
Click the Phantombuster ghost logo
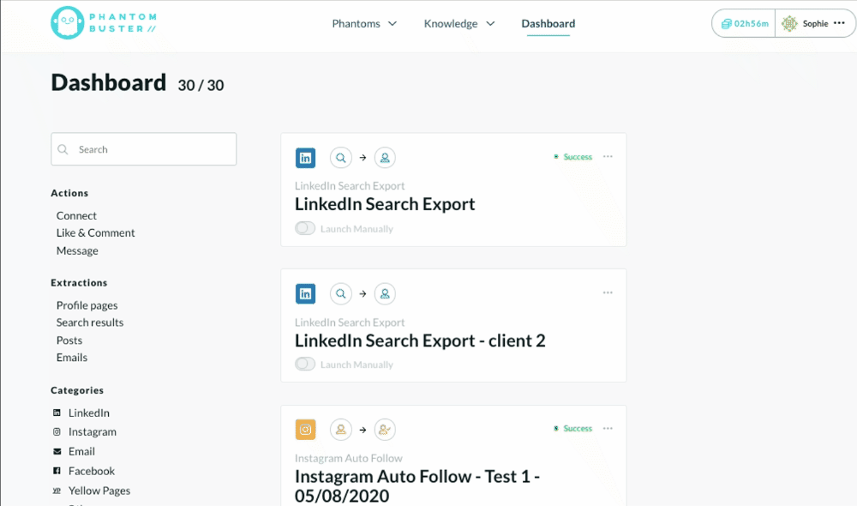pos(67,23)
